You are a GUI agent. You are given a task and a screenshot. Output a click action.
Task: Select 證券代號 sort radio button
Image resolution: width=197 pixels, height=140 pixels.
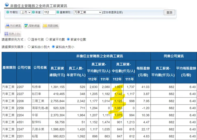[x=29, y=39]
